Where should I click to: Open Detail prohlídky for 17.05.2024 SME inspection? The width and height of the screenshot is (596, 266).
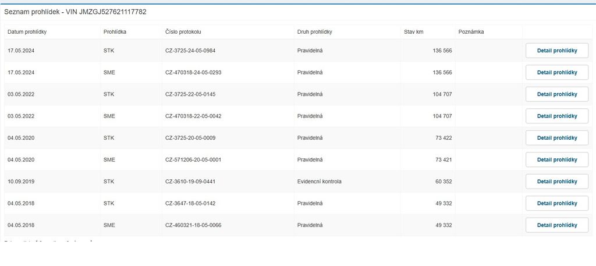(556, 72)
